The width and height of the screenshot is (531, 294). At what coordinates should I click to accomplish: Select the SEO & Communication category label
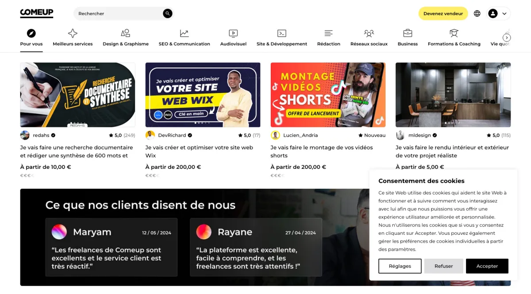coord(185,44)
